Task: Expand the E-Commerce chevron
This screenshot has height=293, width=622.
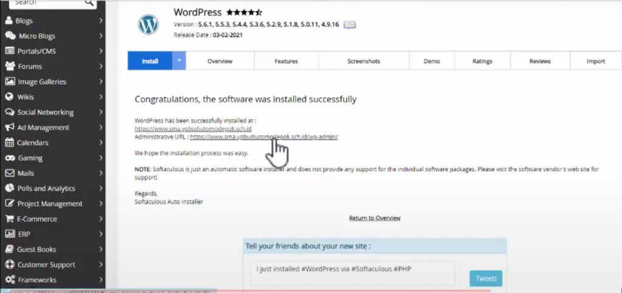Action: tap(101, 218)
